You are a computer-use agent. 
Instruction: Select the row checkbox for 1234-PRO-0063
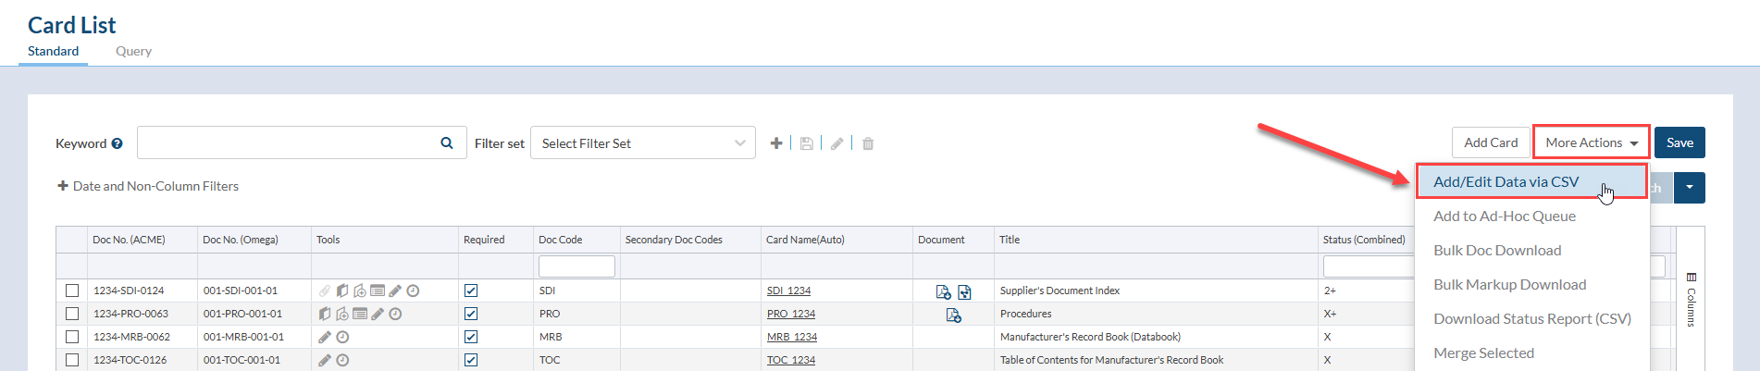pyautogui.click(x=72, y=314)
